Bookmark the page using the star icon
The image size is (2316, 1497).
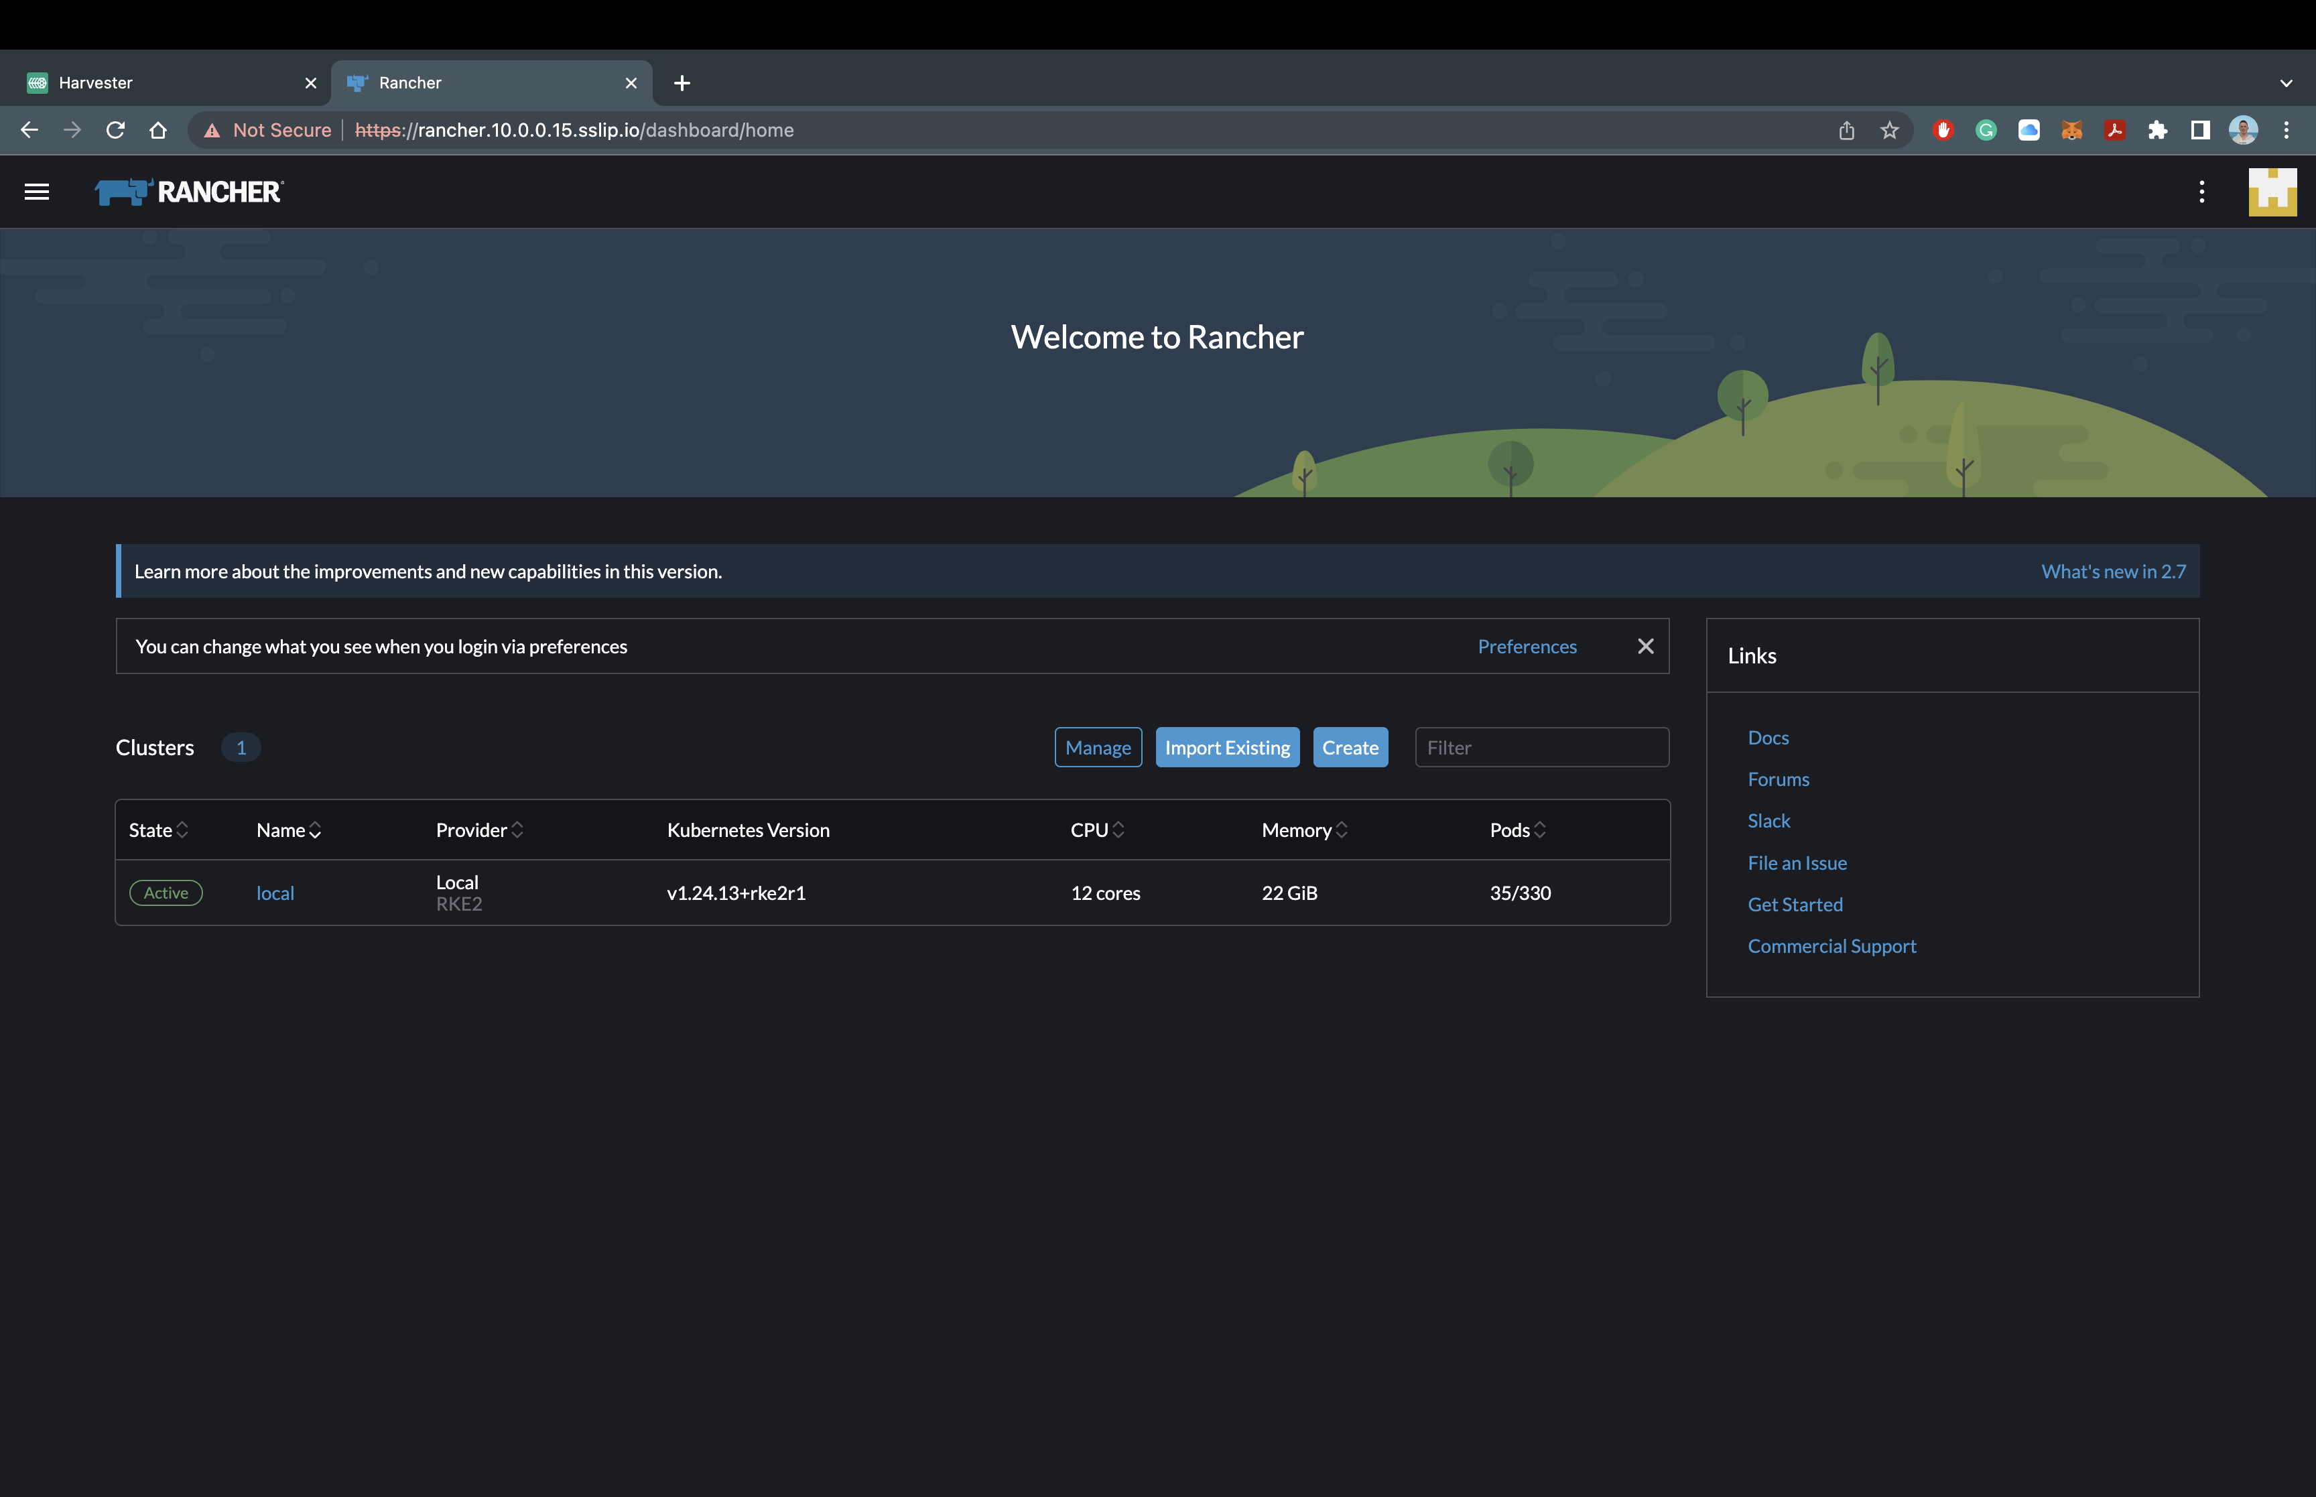tap(1888, 129)
